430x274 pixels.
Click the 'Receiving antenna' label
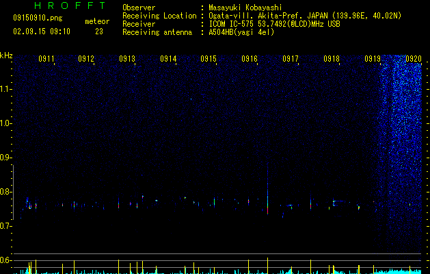pyautogui.click(x=157, y=32)
